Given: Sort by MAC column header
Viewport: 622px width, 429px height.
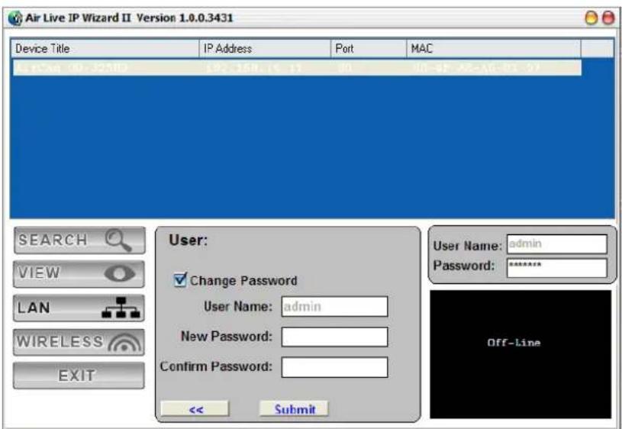Looking at the screenshot, I should [x=494, y=48].
